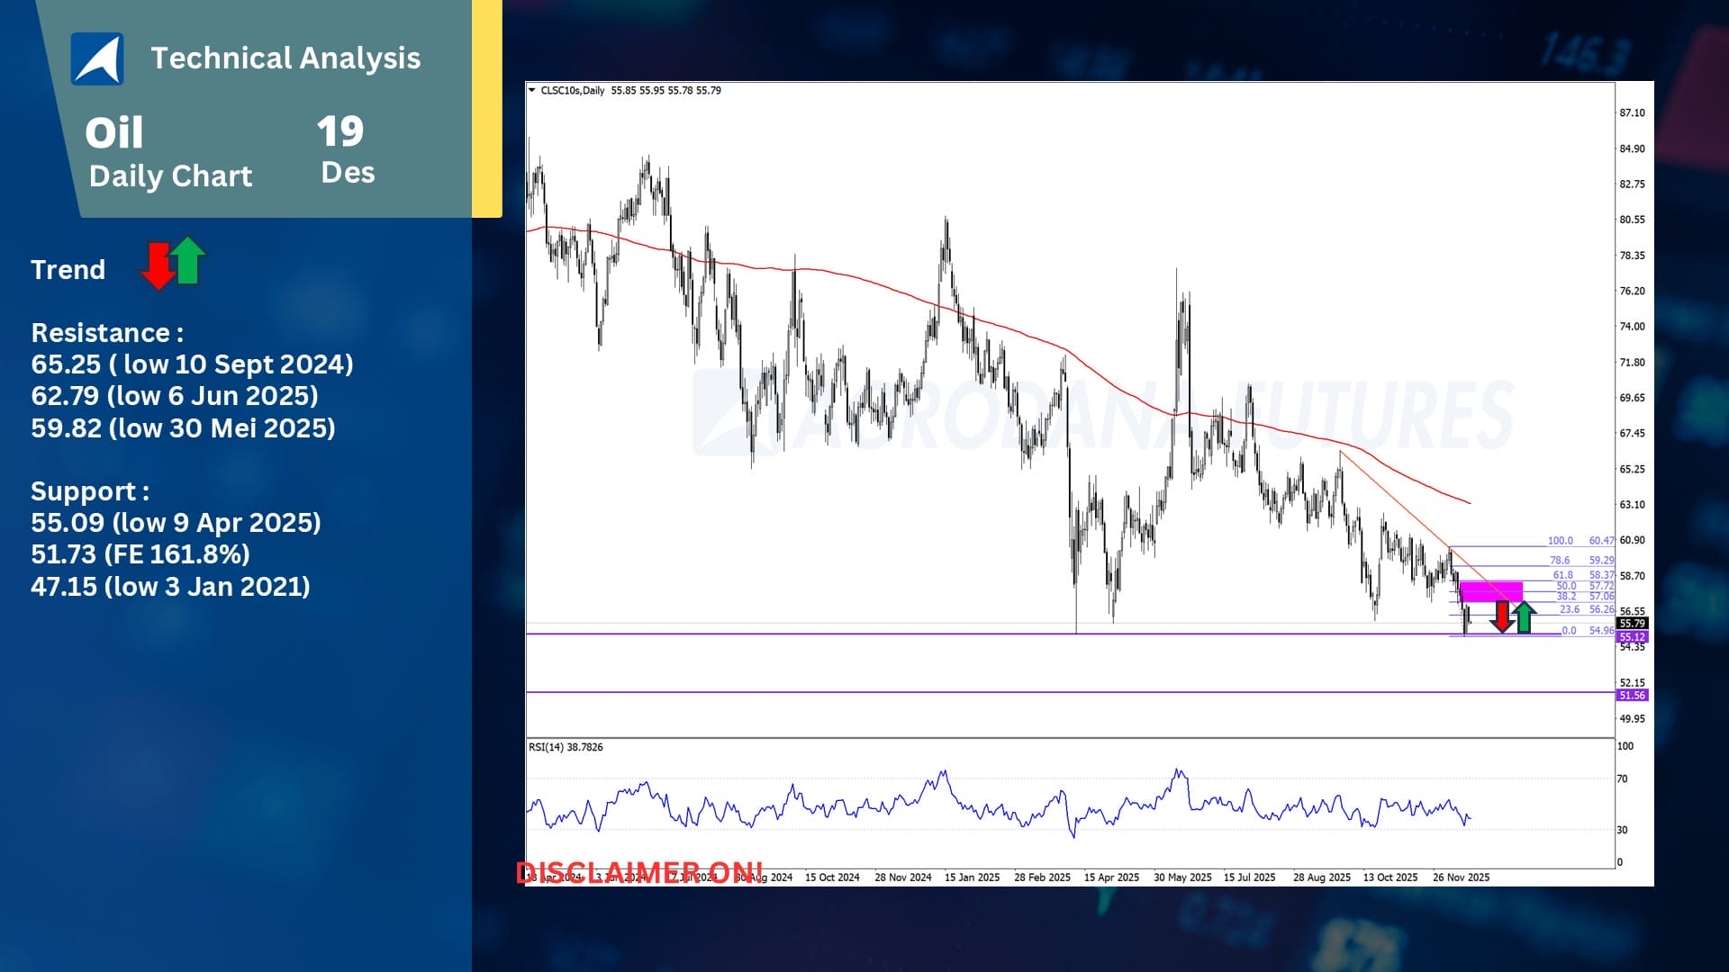Click the green up arrow on the chart
The height and width of the screenshot is (972, 1729).
tap(1524, 617)
